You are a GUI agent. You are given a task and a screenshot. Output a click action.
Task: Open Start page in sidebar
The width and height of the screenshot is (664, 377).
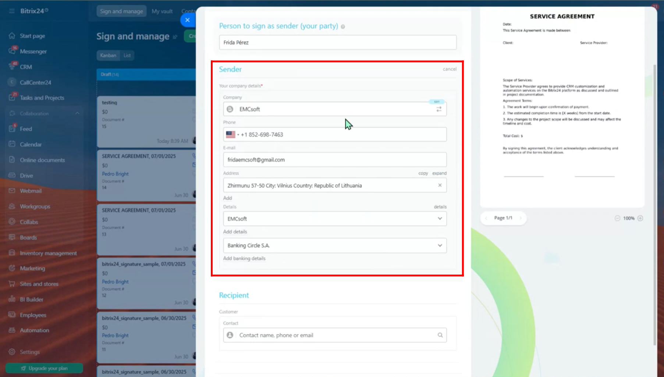tap(32, 36)
